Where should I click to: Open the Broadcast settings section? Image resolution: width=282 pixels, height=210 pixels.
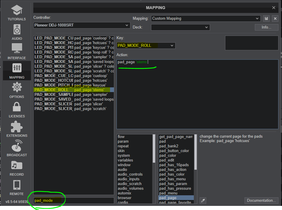point(17,148)
